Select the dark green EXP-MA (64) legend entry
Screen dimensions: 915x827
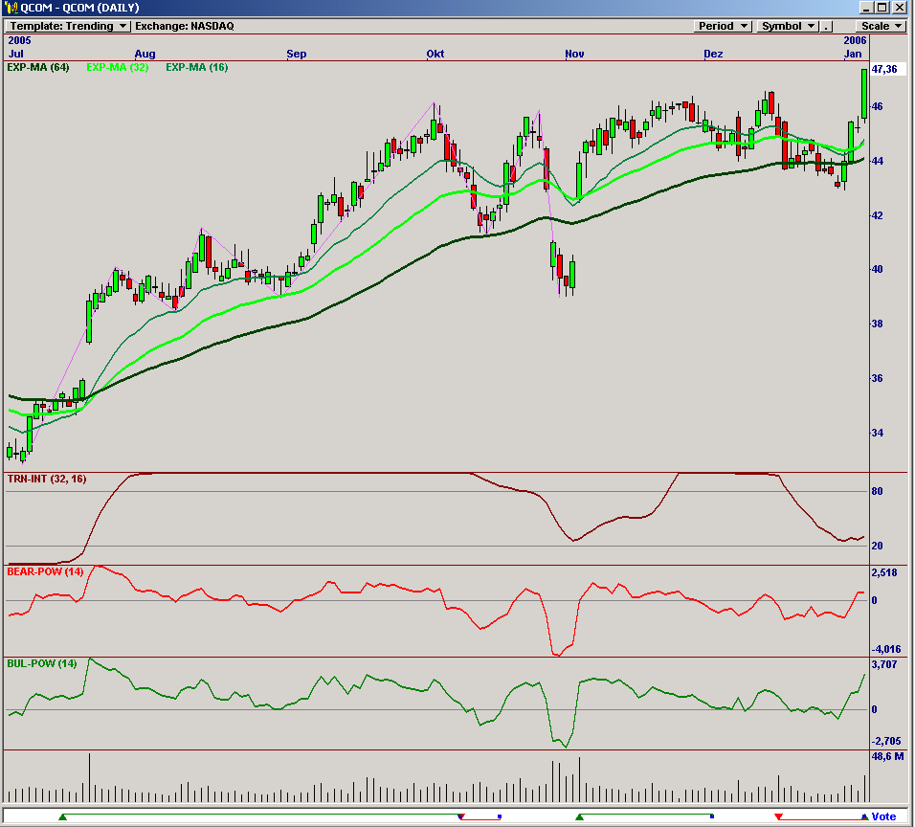[38, 69]
